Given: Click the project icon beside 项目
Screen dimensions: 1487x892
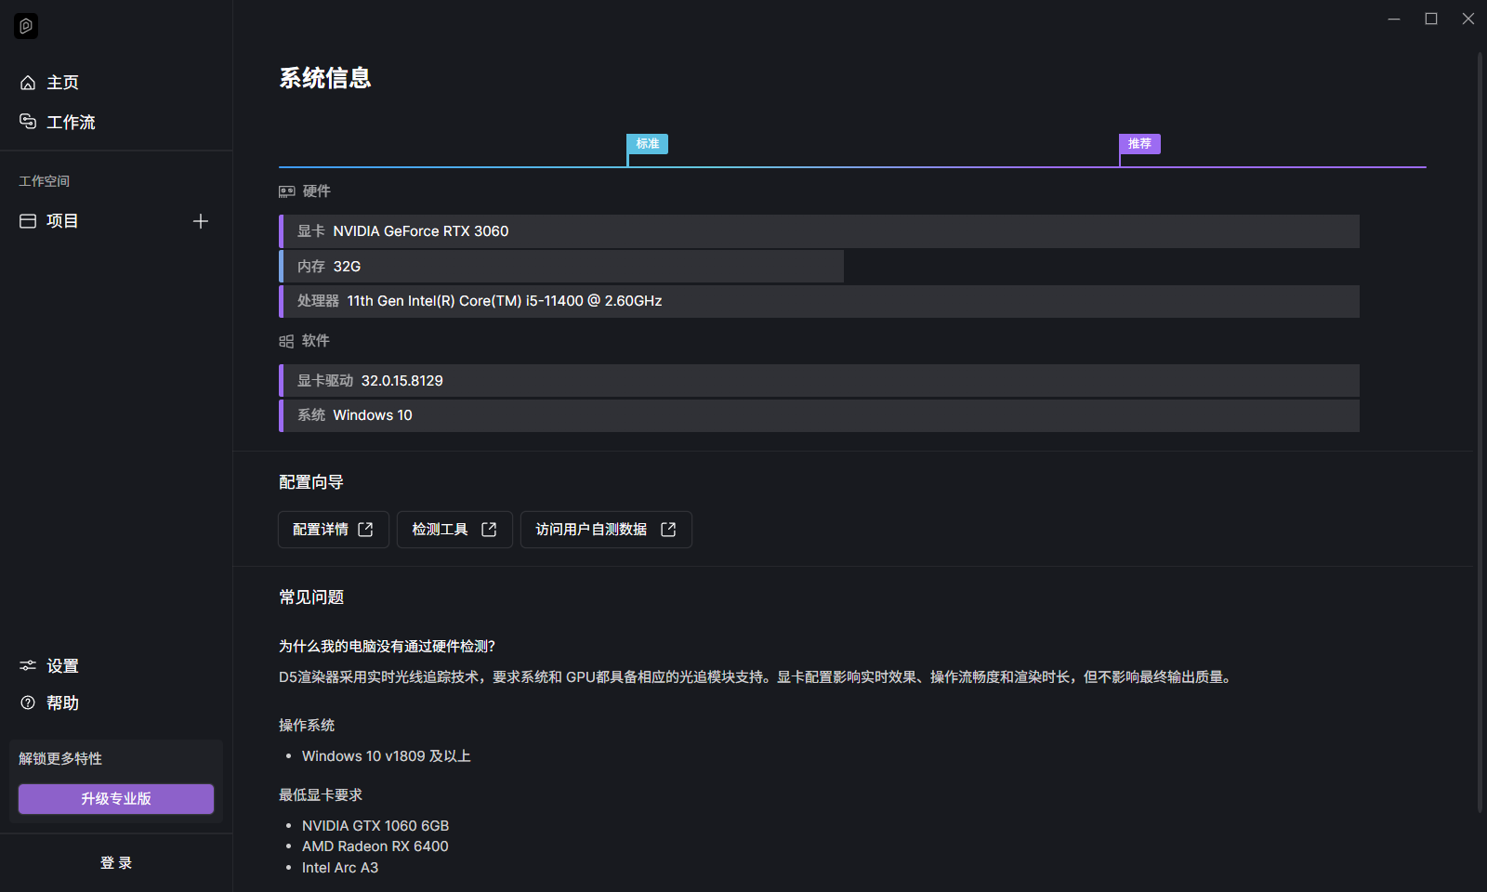Looking at the screenshot, I should (28, 221).
